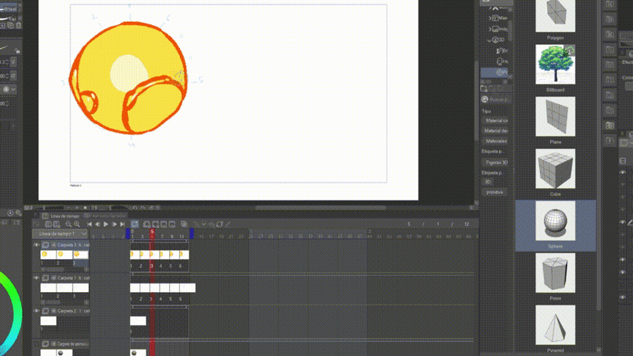633x356 pixels.
Task: Toggle loop playback in timeline toolbar
Action: click(135, 224)
